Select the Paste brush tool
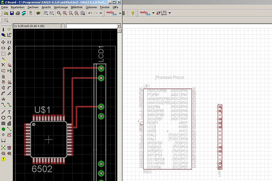 pos(3,59)
